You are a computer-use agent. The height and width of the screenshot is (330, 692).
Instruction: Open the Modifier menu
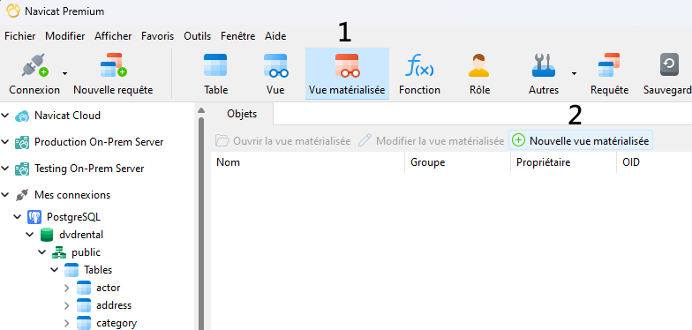pos(65,36)
